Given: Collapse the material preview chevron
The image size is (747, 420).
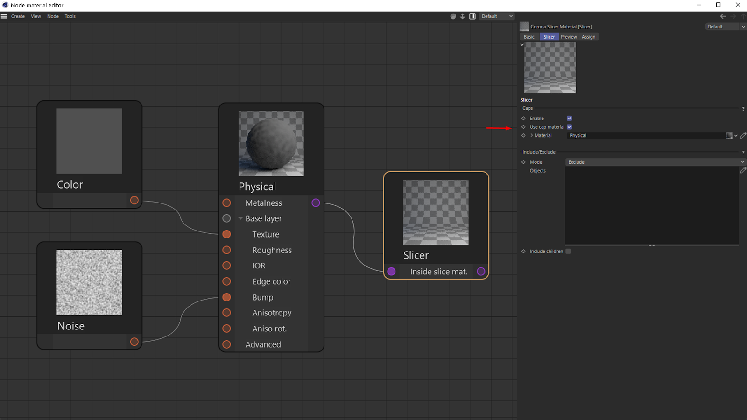Looking at the screenshot, I should [x=522, y=45].
